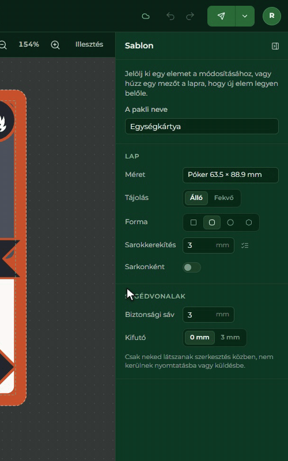288x461 pixels.
Task: Click the checklist icon beside Sarokkerekítés
Action: tap(245, 245)
